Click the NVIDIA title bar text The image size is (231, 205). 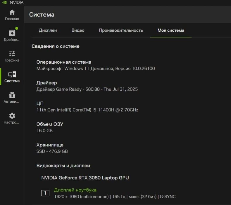point(17,3)
